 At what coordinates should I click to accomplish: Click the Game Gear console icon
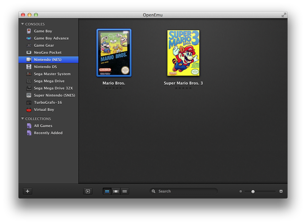coord(29,45)
